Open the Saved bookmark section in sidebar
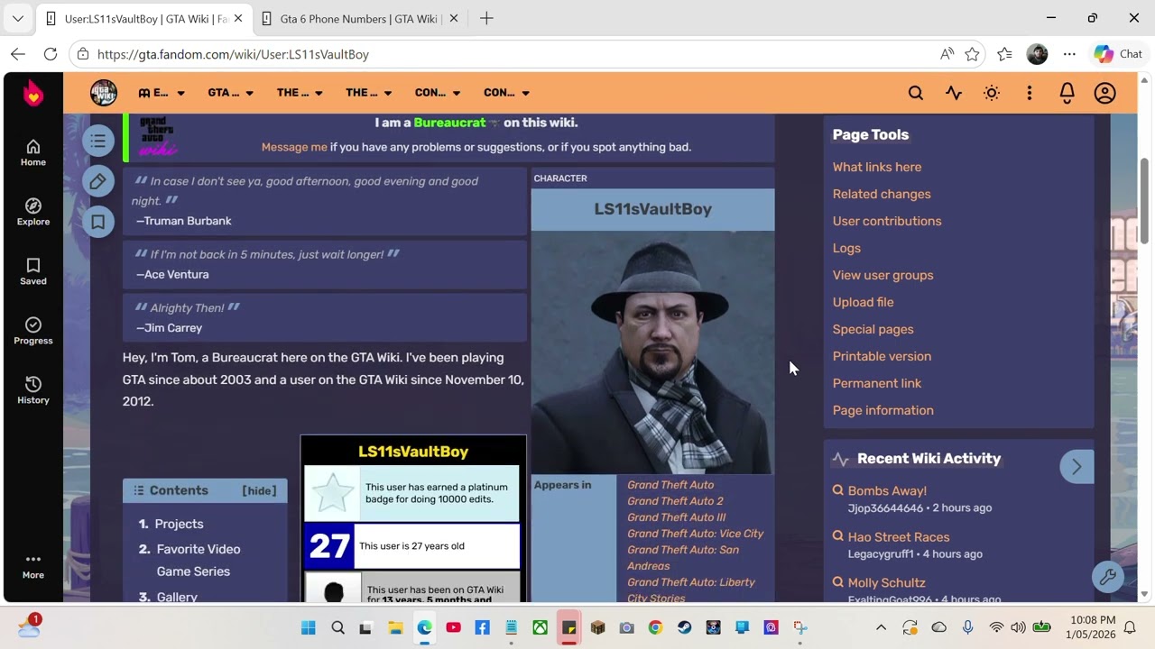The image size is (1155, 649). 33,272
